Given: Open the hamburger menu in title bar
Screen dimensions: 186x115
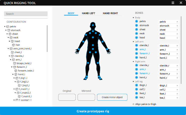Looking at the screenshot, I should pos(173,3).
